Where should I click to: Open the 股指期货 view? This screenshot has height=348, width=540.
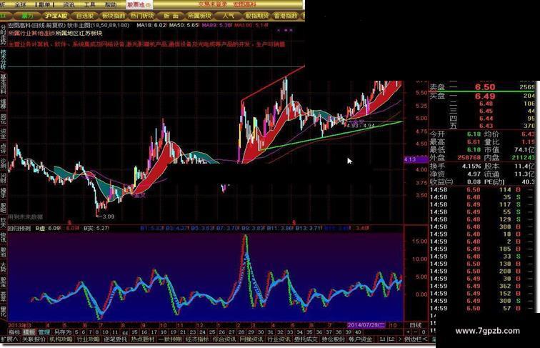click(256, 16)
